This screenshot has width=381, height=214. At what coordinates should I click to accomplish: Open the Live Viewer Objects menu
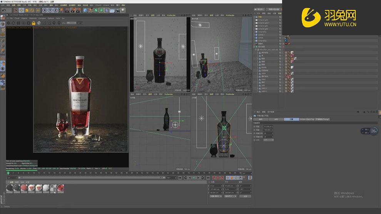click(24, 18)
